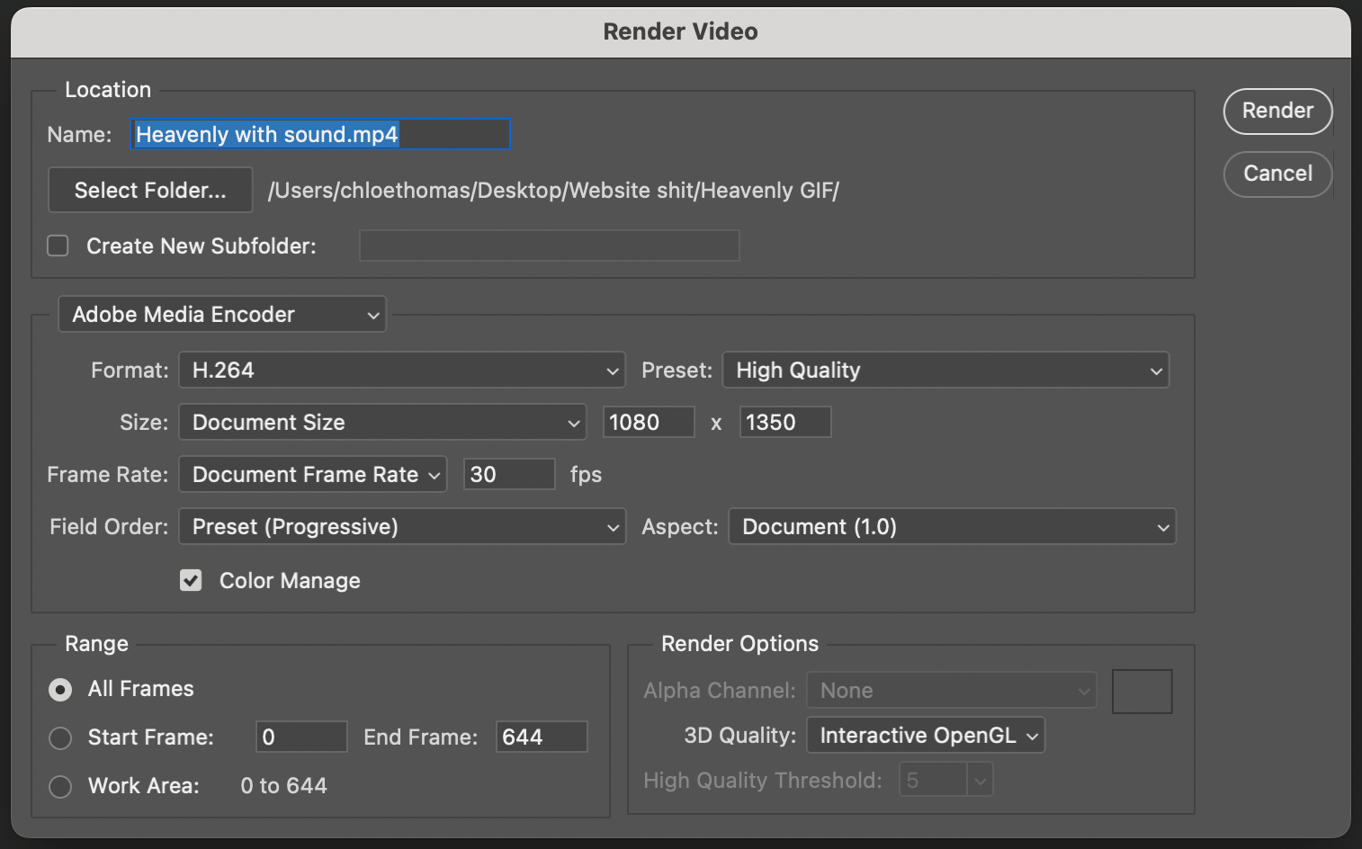The height and width of the screenshot is (849, 1362).
Task: Click the width field showing 1080
Action: coord(648,422)
